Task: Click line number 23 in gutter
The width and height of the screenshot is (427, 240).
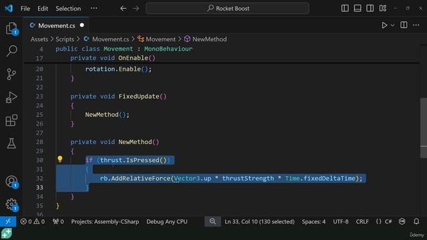Action: [39, 96]
